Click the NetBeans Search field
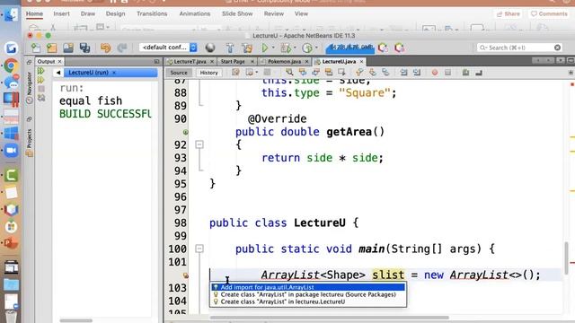The width and height of the screenshot is (575, 323). click(519, 48)
